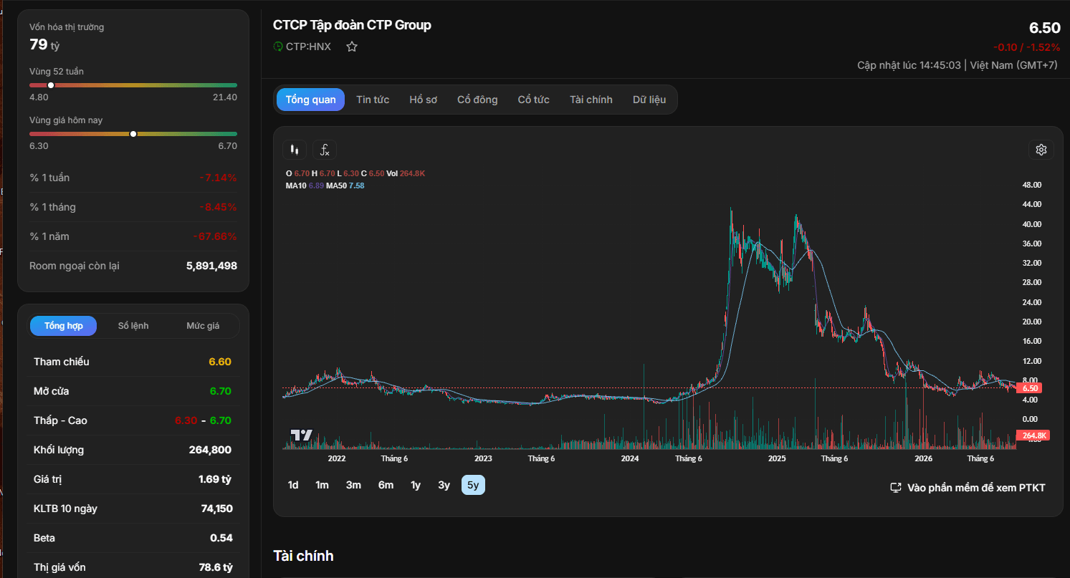Open Cổ tức tab
This screenshot has width=1070, height=578.
534,100
